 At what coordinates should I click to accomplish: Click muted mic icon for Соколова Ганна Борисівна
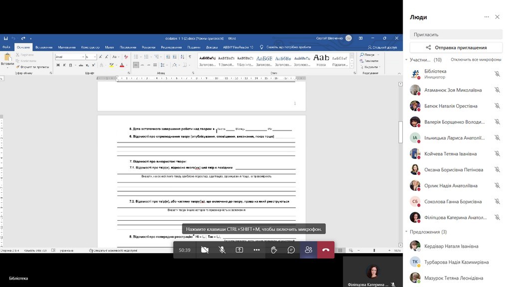click(497, 202)
